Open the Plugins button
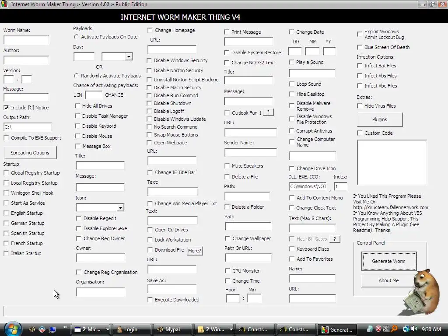Screen dimensions: 448x336 point(380,119)
